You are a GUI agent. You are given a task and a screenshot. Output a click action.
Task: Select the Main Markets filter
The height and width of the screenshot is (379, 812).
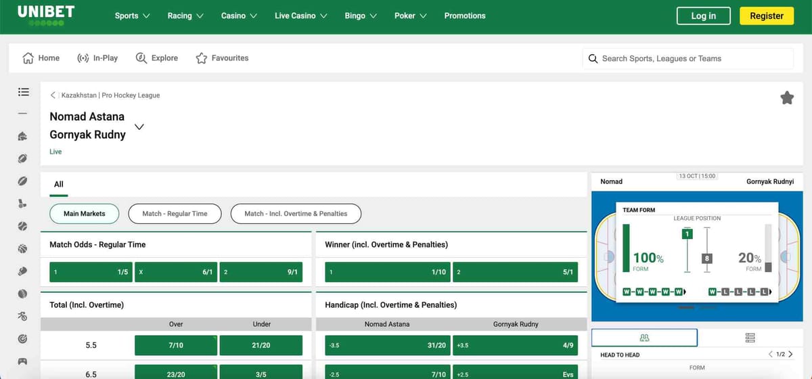(x=85, y=214)
